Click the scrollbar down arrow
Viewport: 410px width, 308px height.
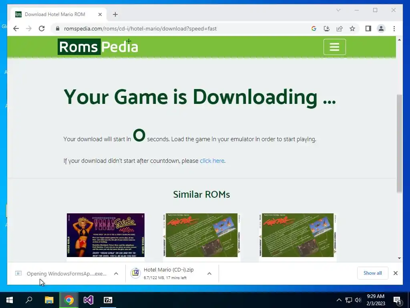(x=399, y=258)
